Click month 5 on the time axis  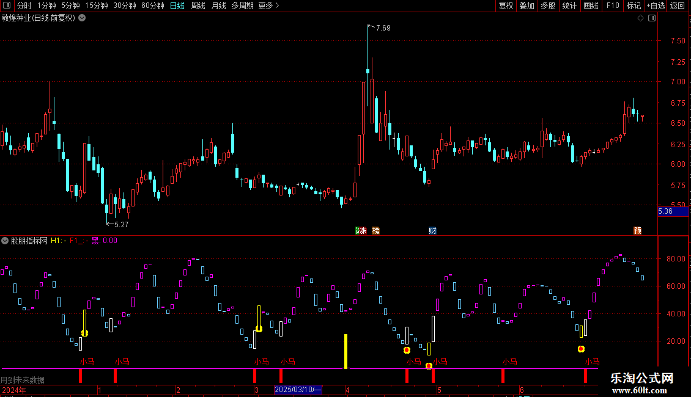click(x=440, y=390)
